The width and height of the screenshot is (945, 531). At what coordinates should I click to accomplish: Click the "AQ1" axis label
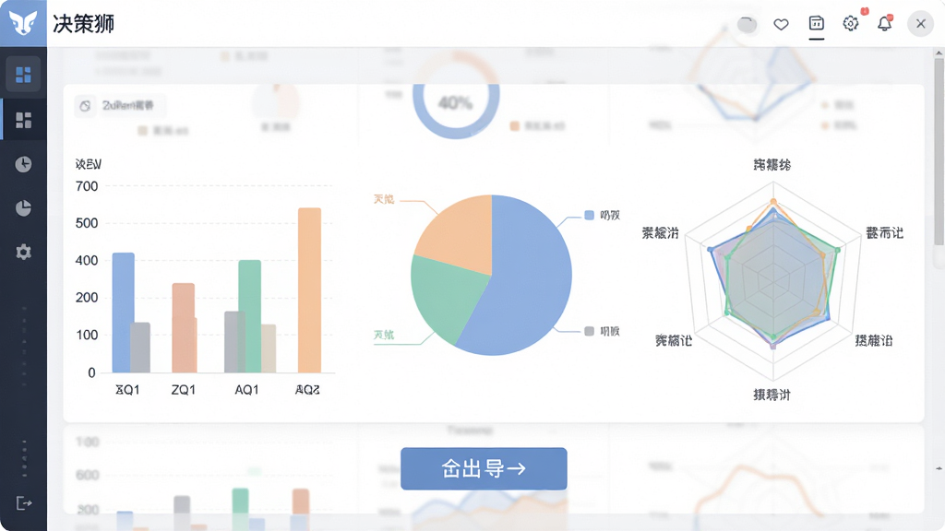pyautogui.click(x=246, y=390)
